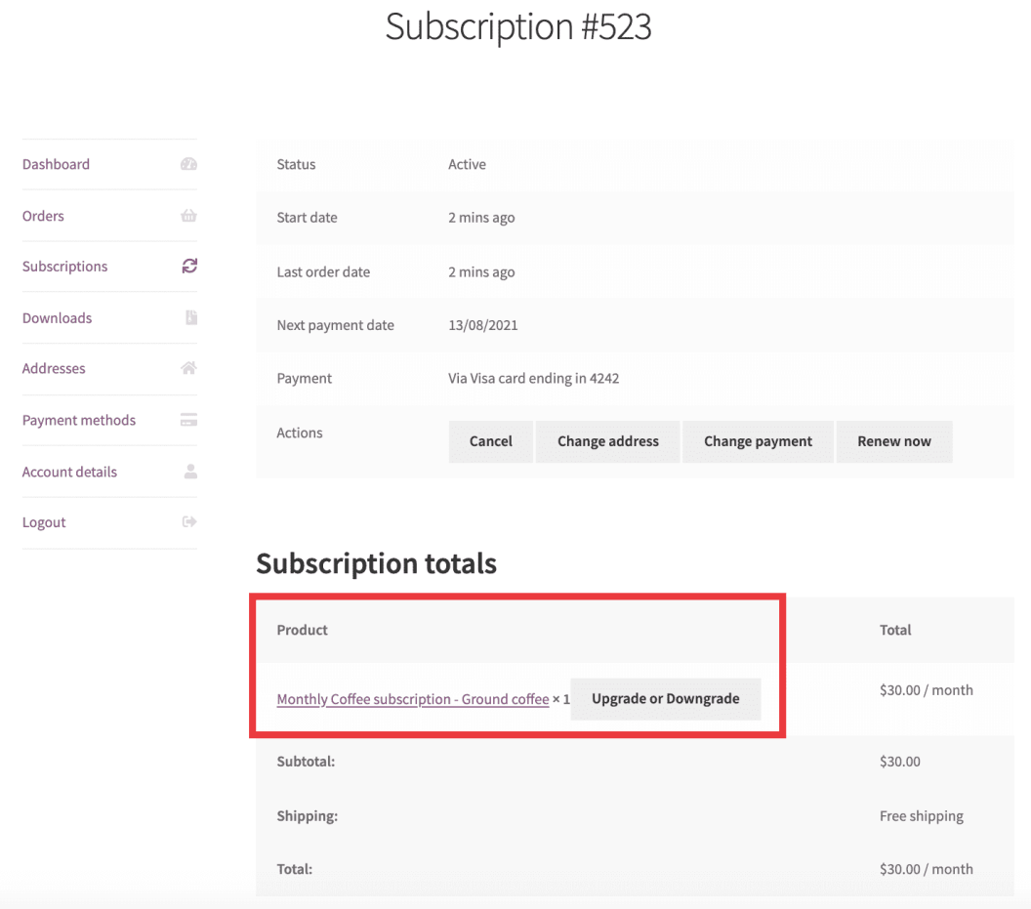Click the speedometer icon beside Dashboard
The height and width of the screenshot is (909, 1031).
click(x=188, y=164)
